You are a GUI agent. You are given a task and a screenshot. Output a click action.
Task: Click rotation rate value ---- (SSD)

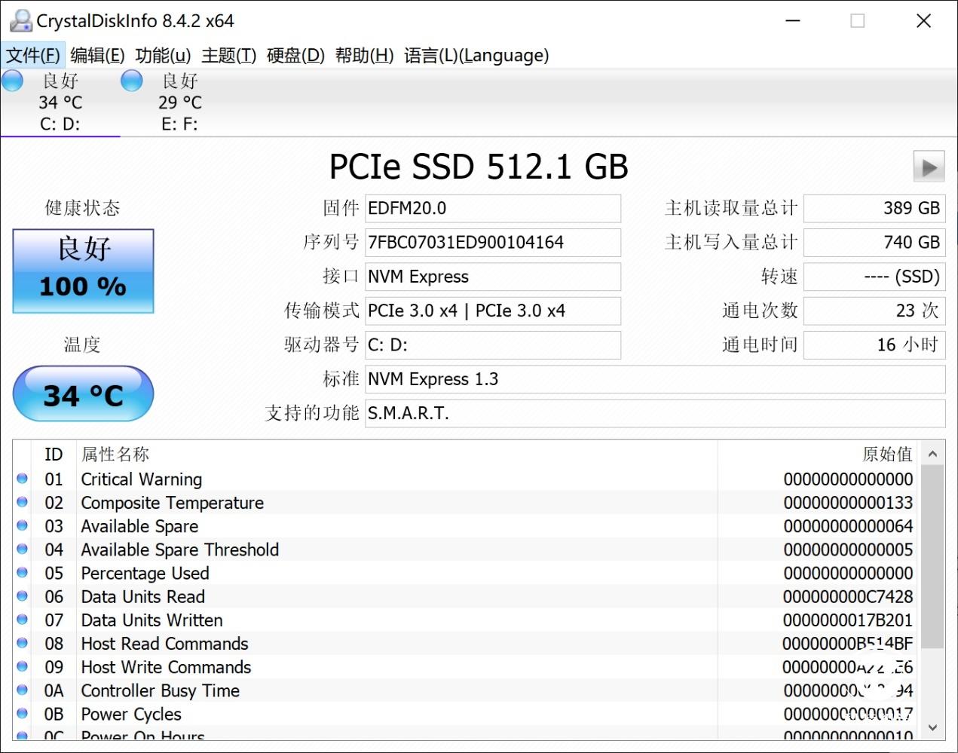tap(874, 277)
